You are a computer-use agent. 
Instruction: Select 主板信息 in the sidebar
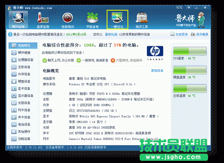pyautogui.click(x=21, y=67)
